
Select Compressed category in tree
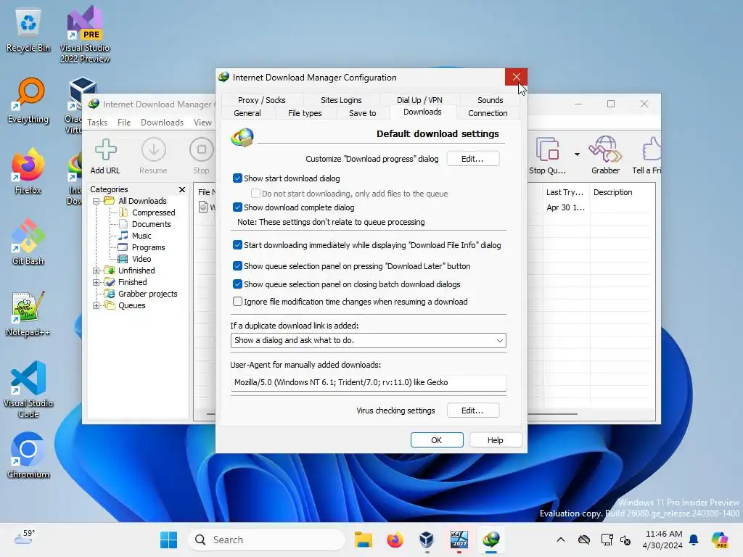(154, 213)
